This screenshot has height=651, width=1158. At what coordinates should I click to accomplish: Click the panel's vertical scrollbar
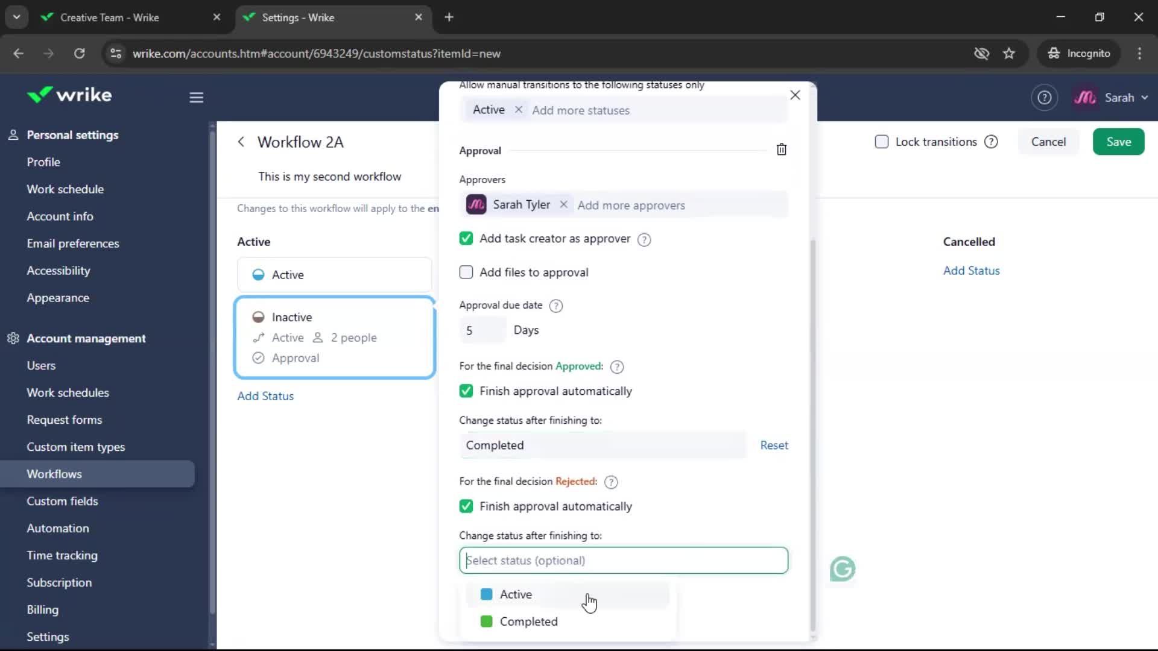point(812,434)
